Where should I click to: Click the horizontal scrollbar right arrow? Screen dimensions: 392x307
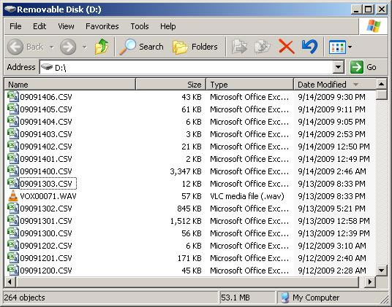click(370, 281)
